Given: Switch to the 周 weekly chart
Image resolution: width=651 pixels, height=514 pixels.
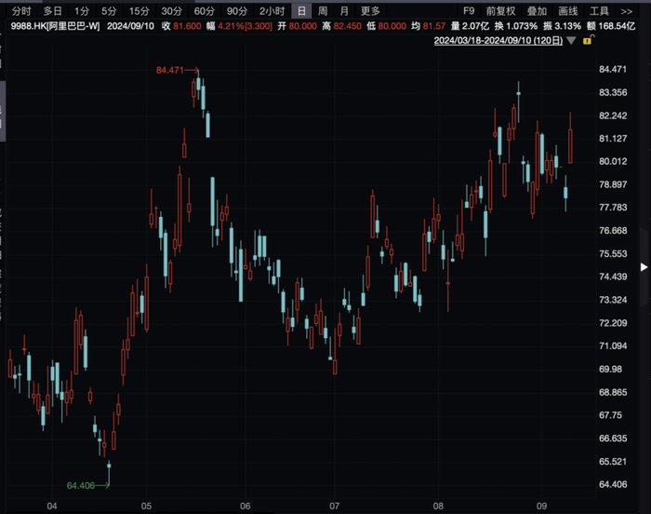Looking at the screenshot, I should tap(323, 11).
